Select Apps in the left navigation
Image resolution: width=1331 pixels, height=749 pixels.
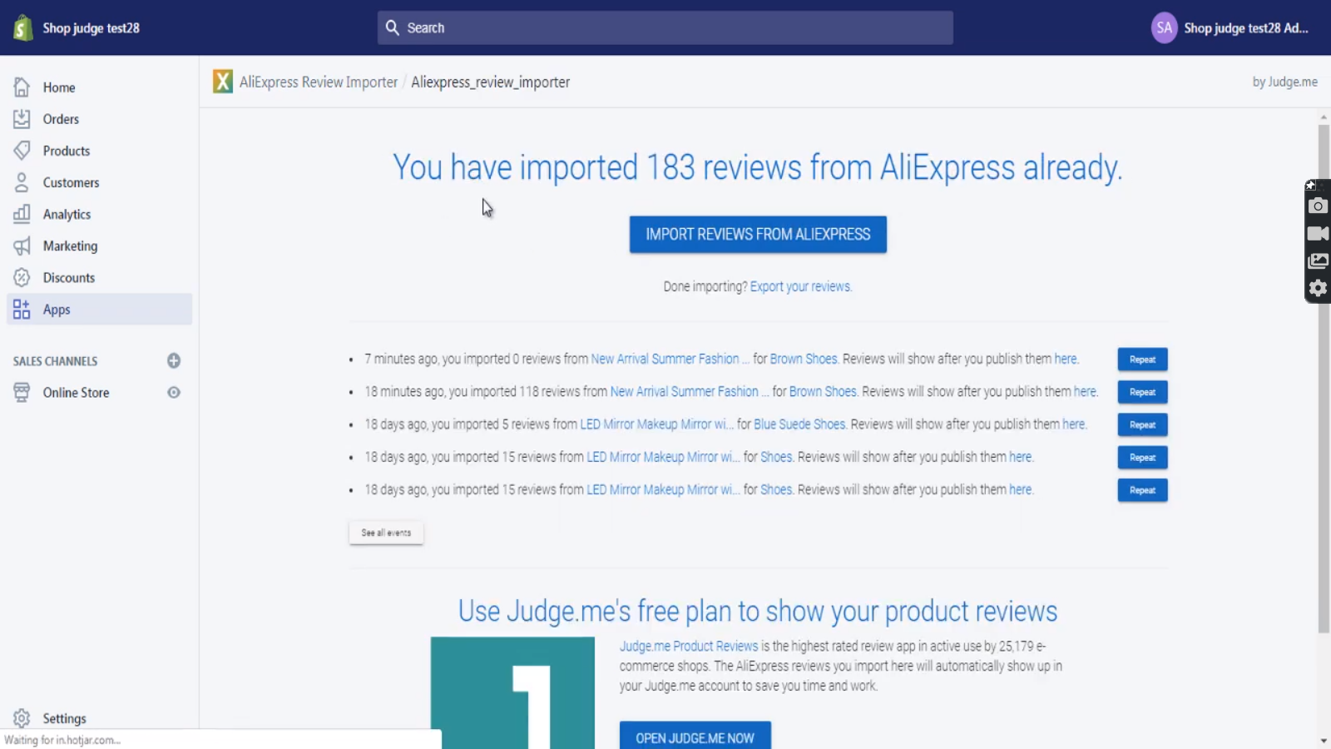[57, 310]
